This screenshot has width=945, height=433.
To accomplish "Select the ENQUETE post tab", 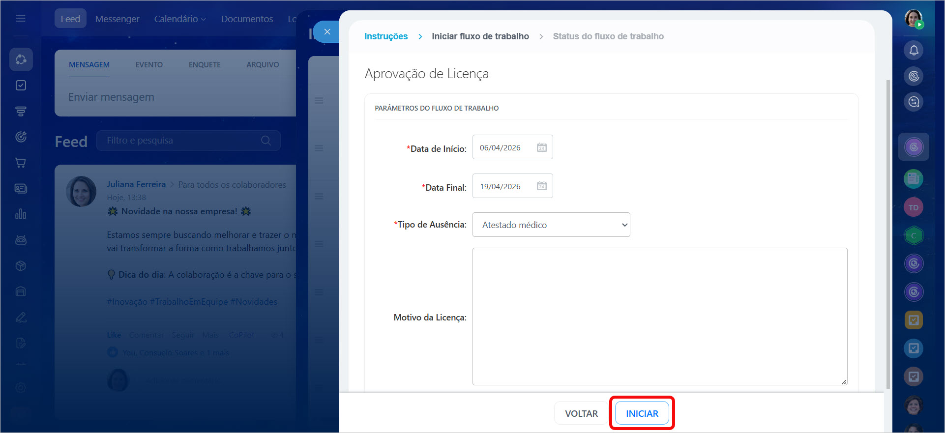I will (x=205, y=65).
